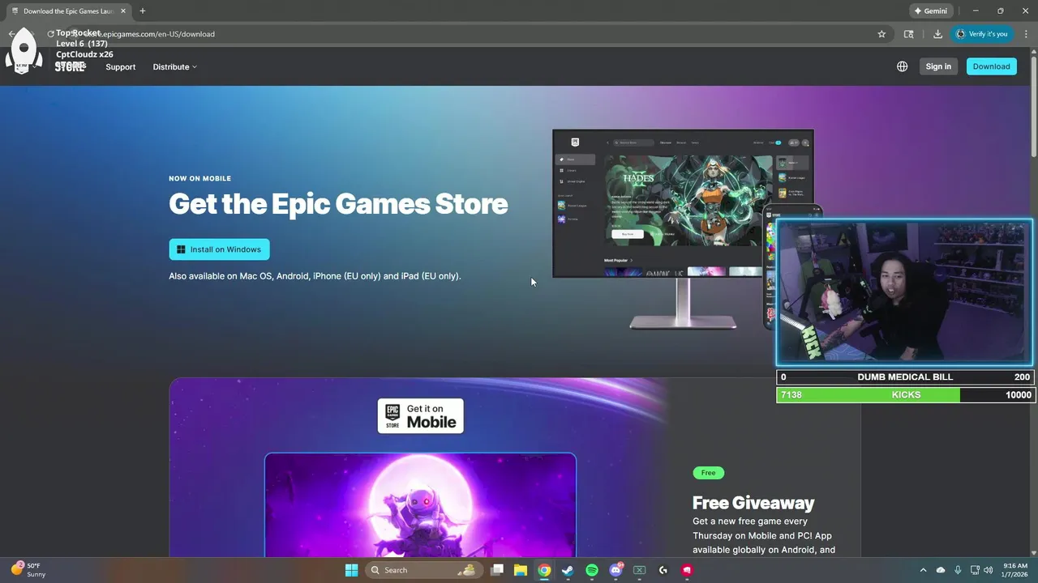This screenshot has width=1038, height=583.
Task: Close the Epic Games Launcher tab
Action: point(125,11)
